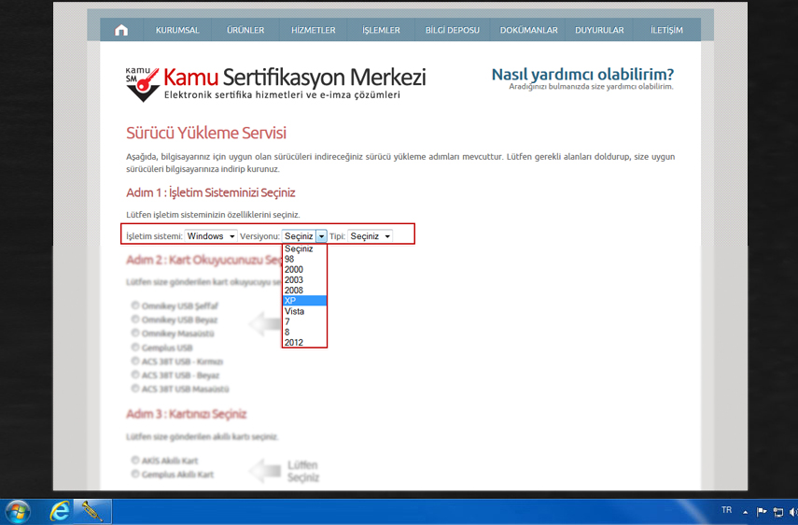The width and height of the screenshot is (798, 525).
Task: Choose version 2012 from list
Action: click(x=304, y=342)
